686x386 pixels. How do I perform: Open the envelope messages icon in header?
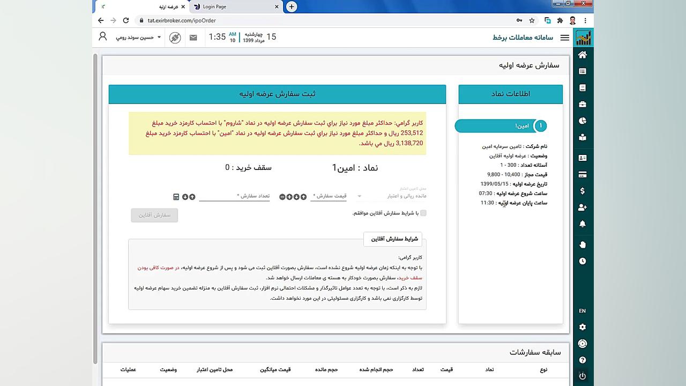click(193, 38)
